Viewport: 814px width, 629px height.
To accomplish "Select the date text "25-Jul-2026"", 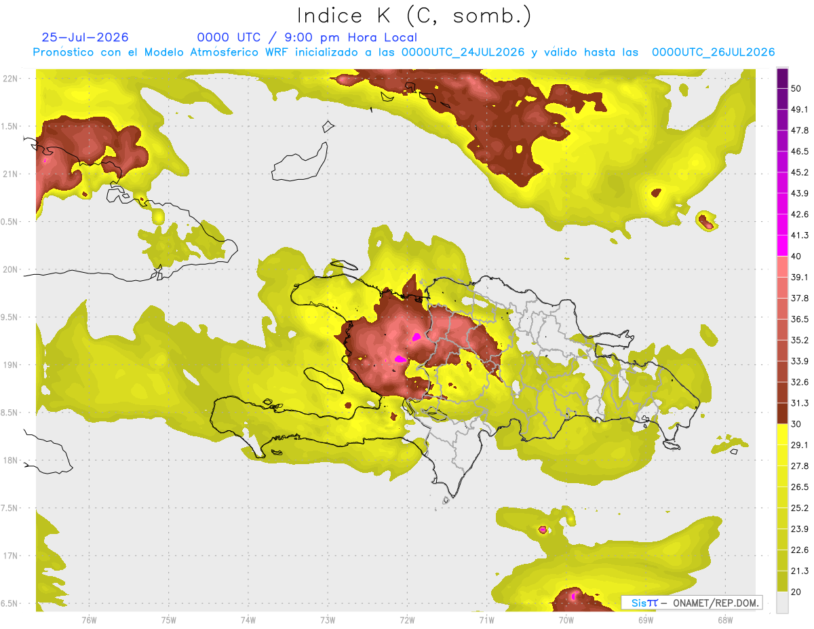I will click(85, 37).
